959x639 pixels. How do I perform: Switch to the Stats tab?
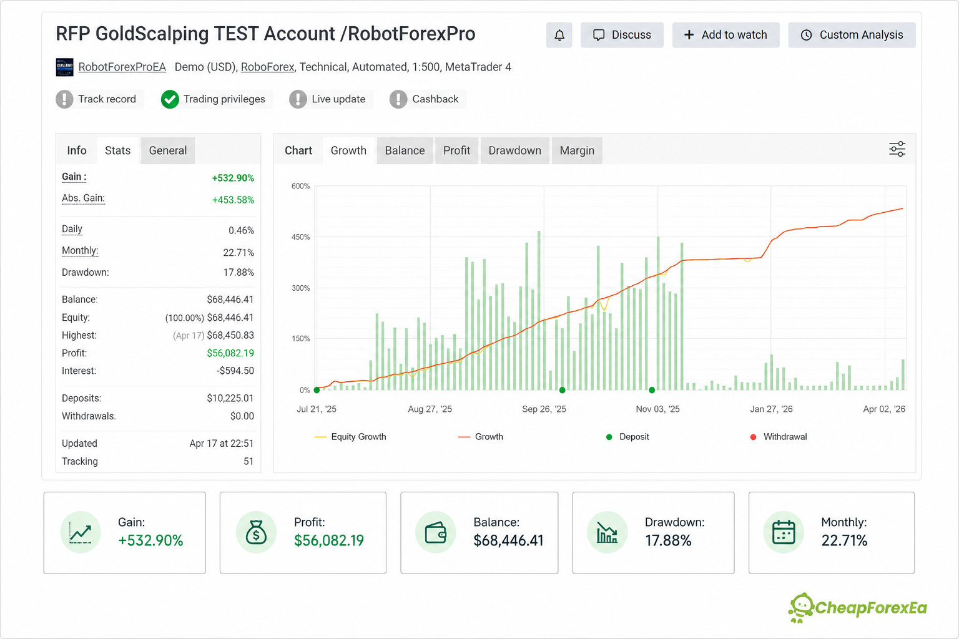pyautogui.click(x=118, y=150)
